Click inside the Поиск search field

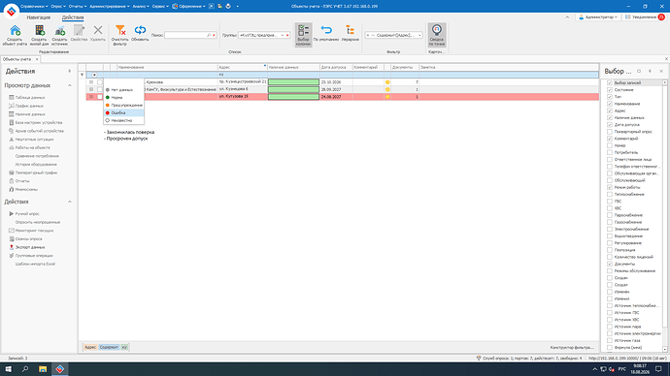(x=185, y=36)
